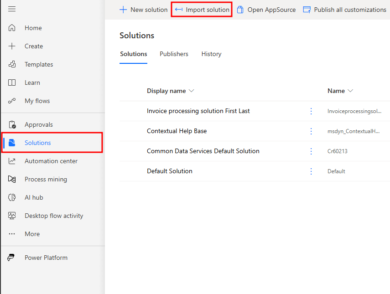Open Process mining in sidebar

(x=46, y=179)
